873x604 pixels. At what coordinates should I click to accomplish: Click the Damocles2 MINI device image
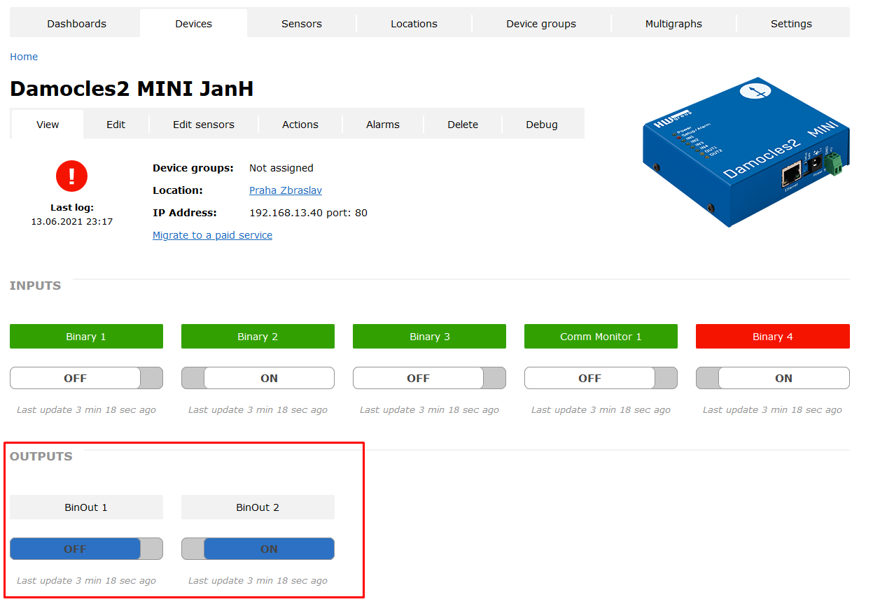coord(746,152)
